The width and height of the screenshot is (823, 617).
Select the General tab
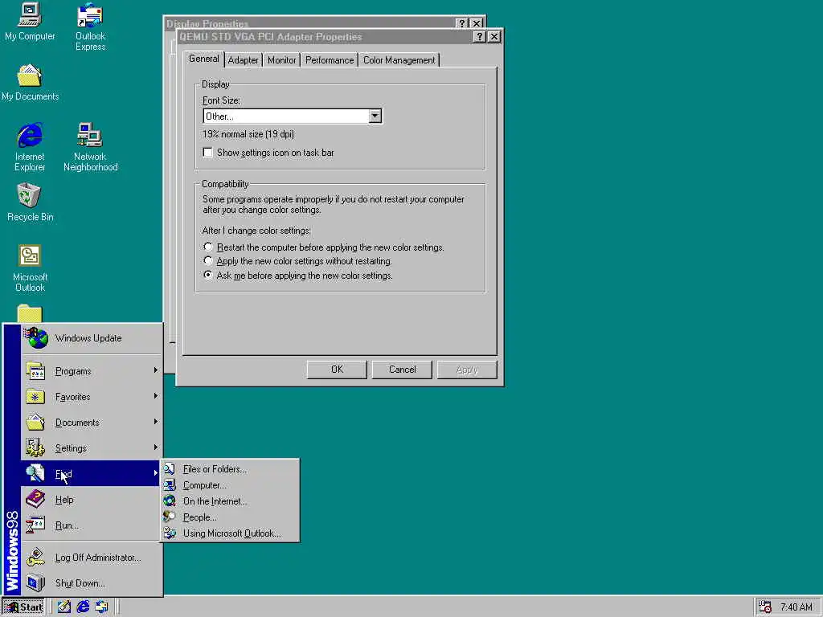[204, 59]
